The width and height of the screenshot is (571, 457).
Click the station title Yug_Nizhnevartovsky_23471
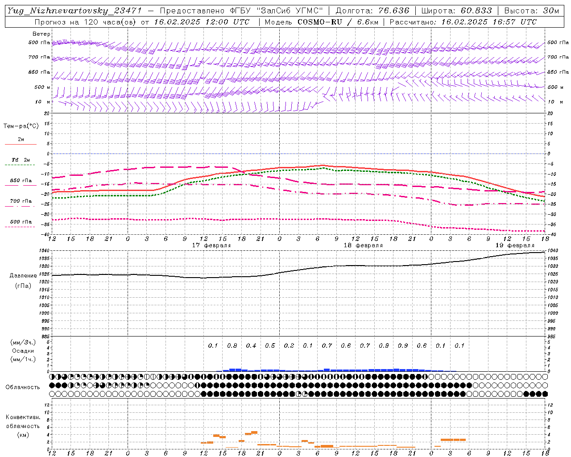point(74,11)
